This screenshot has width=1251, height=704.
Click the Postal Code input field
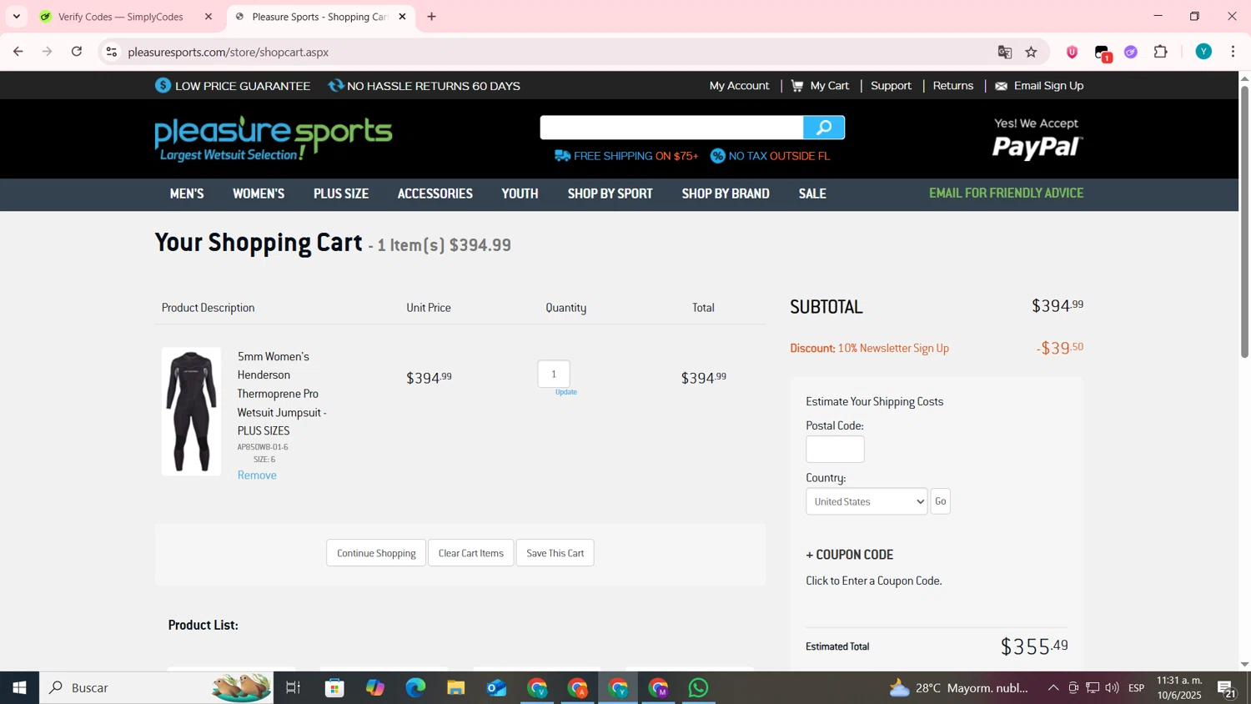835,450
